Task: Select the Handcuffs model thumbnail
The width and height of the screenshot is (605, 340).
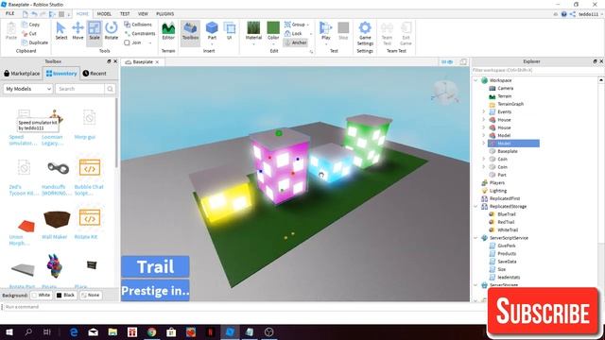Action: [58, 168]
